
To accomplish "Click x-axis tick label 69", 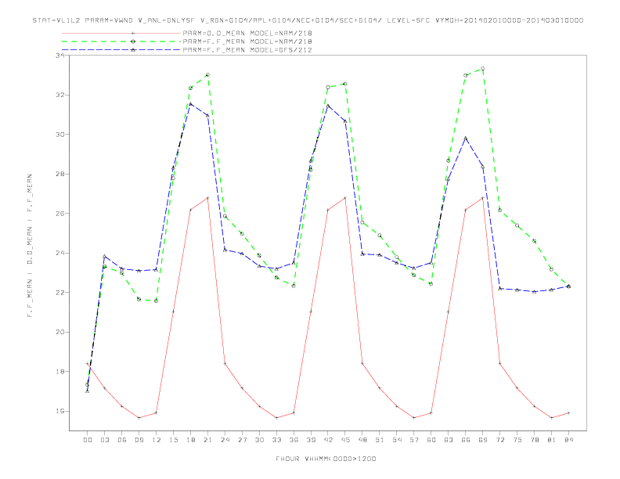I will pos(483,440).
